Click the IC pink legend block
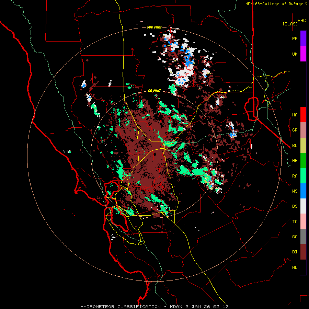This screenshot has width=309, height=309. (303, 221)
